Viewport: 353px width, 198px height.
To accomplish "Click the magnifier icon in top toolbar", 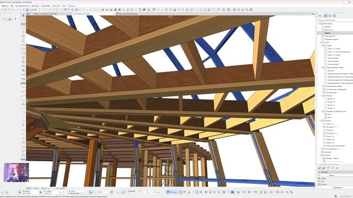I will [72, 10].
